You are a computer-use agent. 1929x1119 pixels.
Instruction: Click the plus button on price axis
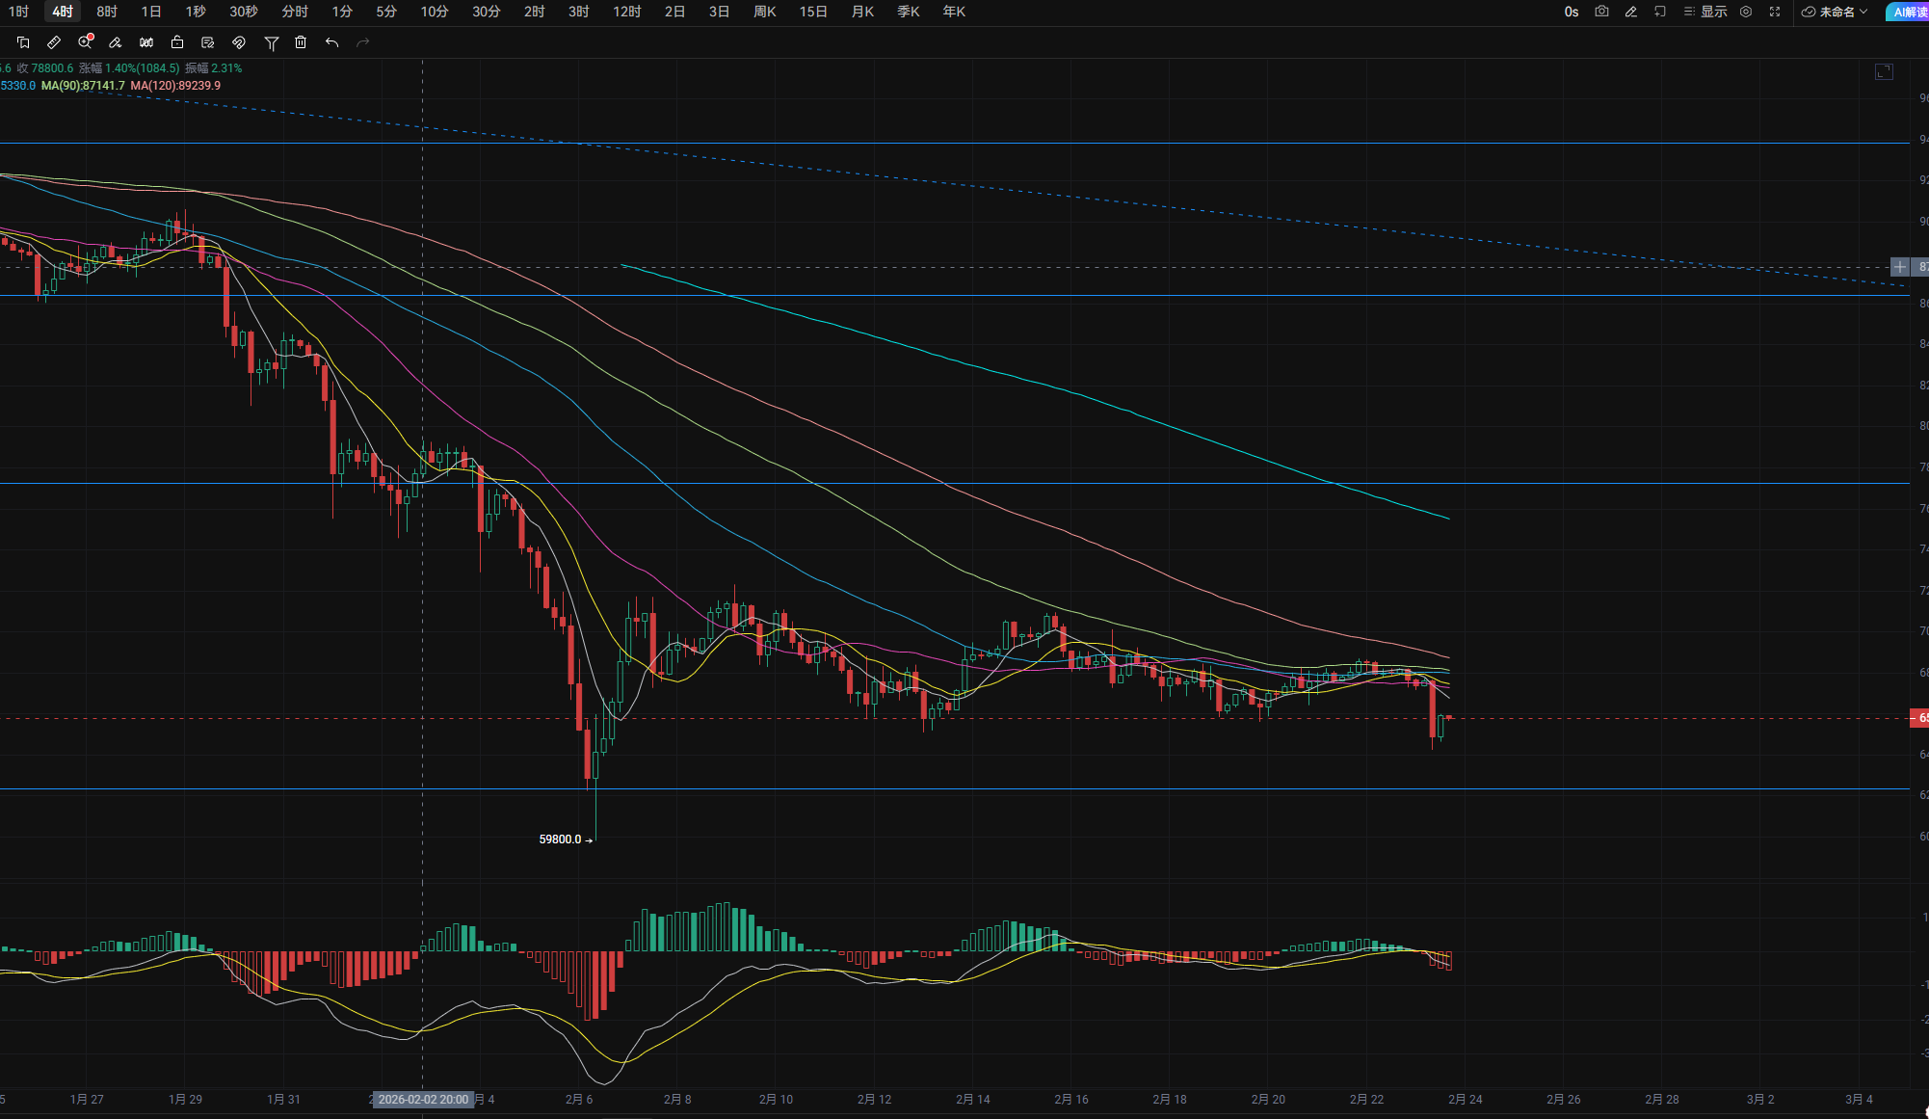click(1899, 267)
